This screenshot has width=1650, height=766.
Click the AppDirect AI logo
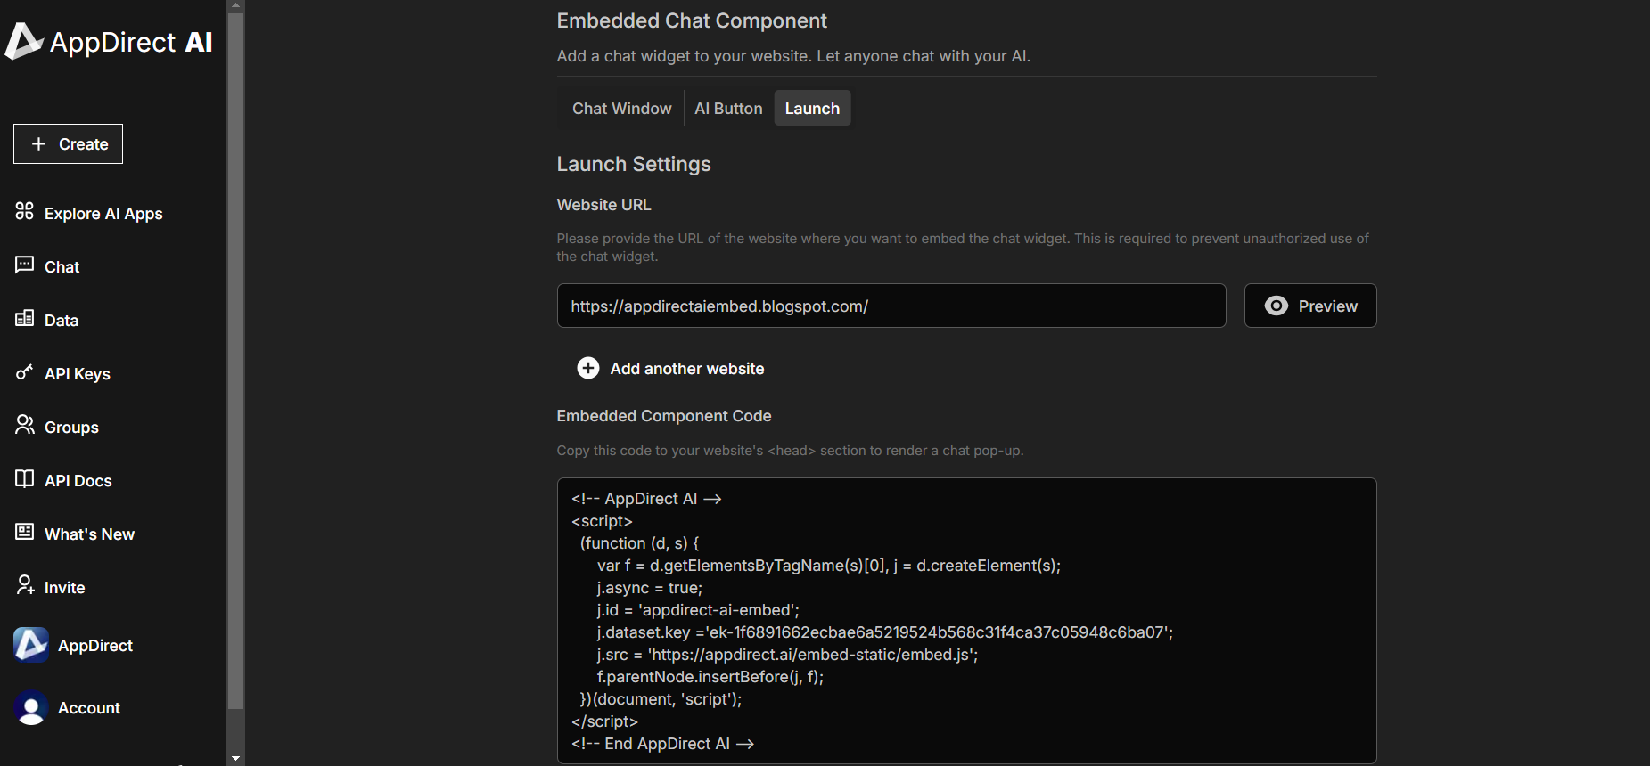click(109, 42)
